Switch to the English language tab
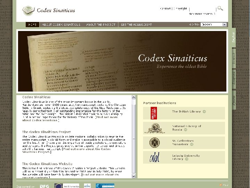The image size is (250, 188). (234, 37)
